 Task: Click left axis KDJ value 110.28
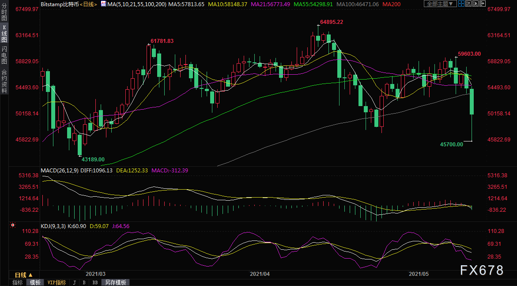tap(30, 231)
